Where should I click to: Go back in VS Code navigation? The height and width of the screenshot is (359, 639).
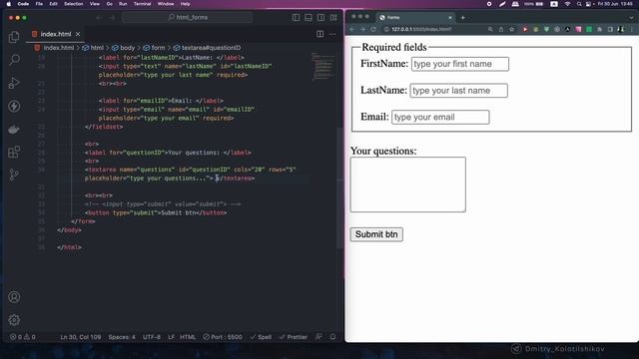(x=99, y=18)
